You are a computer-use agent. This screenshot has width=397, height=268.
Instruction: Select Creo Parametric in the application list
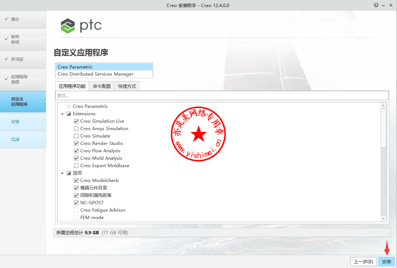point(104,67)
